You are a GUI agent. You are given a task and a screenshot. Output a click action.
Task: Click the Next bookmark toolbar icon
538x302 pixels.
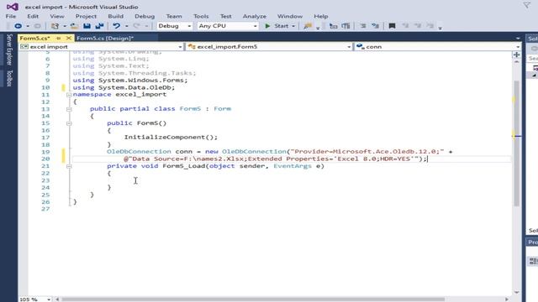coord(418,26)
